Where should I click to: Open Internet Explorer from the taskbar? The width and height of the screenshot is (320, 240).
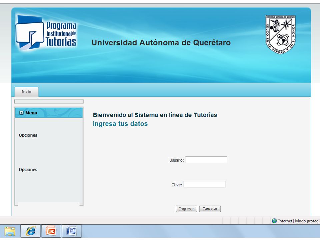[x=31, y=231]
